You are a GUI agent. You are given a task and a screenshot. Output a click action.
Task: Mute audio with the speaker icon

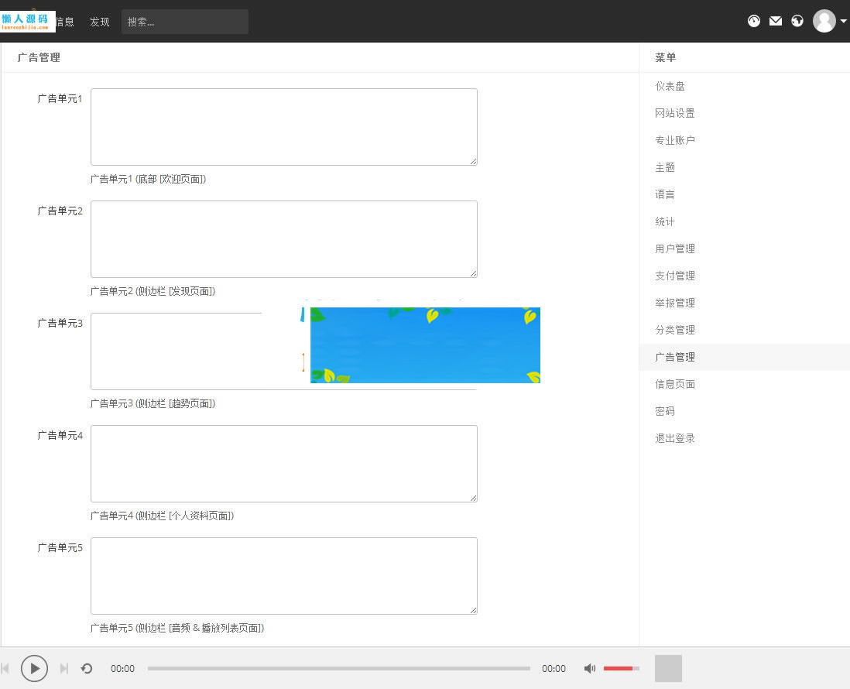590,668
